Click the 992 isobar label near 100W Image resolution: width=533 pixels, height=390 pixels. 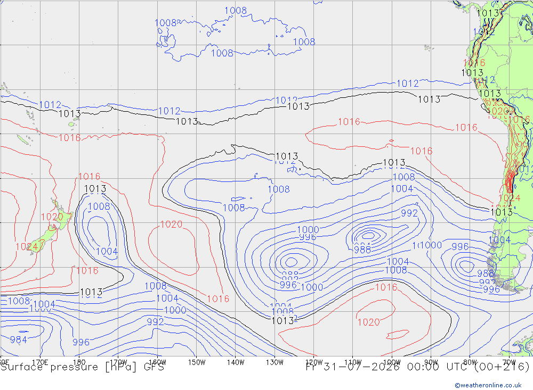tap(409, 213)
